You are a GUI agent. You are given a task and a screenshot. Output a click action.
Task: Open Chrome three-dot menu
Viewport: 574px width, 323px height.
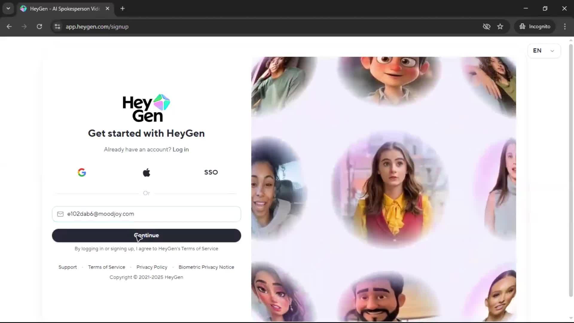565,27
